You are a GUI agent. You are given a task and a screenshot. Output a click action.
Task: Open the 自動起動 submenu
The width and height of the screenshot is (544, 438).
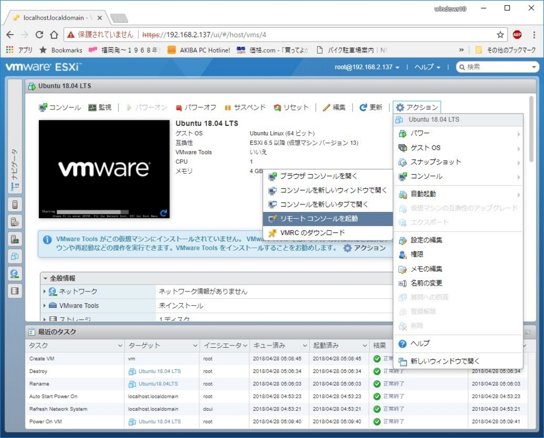pyautogui.click(x=458, y=194)
